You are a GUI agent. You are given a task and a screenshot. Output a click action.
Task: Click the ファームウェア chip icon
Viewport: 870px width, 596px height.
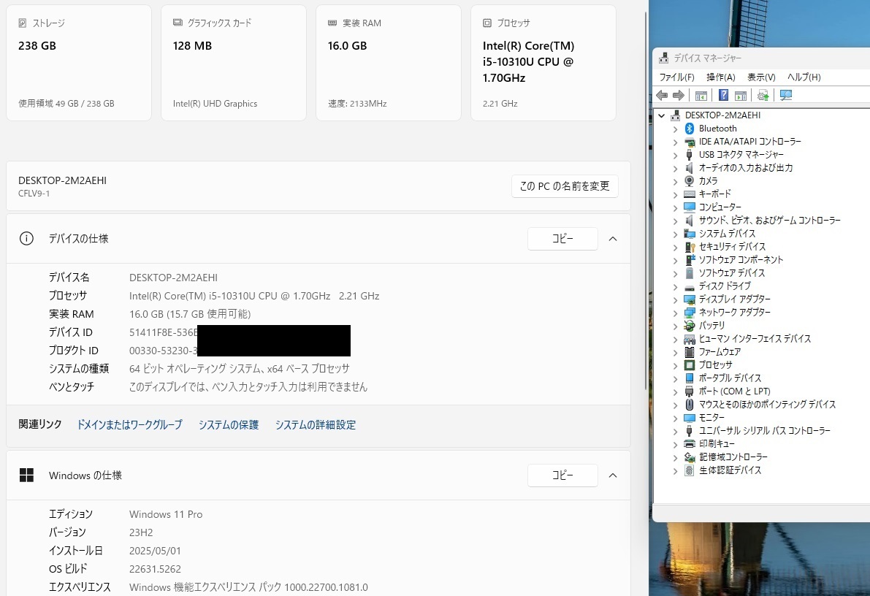pos(689,352)
